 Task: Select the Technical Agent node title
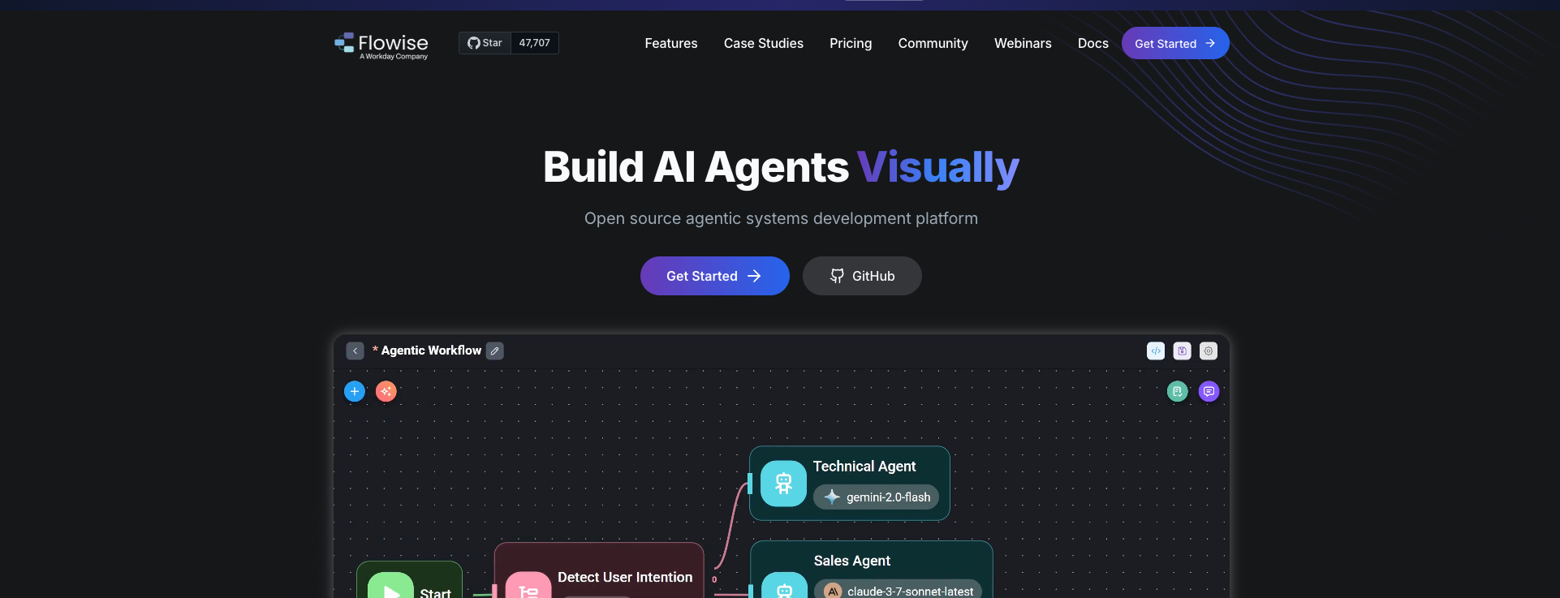pos(864,466)
